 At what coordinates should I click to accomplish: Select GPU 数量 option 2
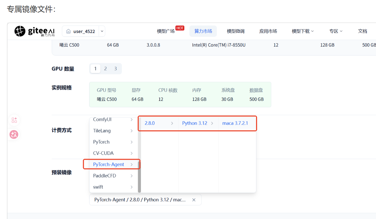click(x=105, y=69)
